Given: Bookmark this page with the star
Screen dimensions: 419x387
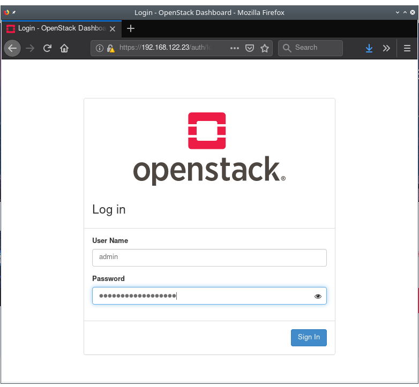Looking at the screenshot, I should (x=265, y=48).
